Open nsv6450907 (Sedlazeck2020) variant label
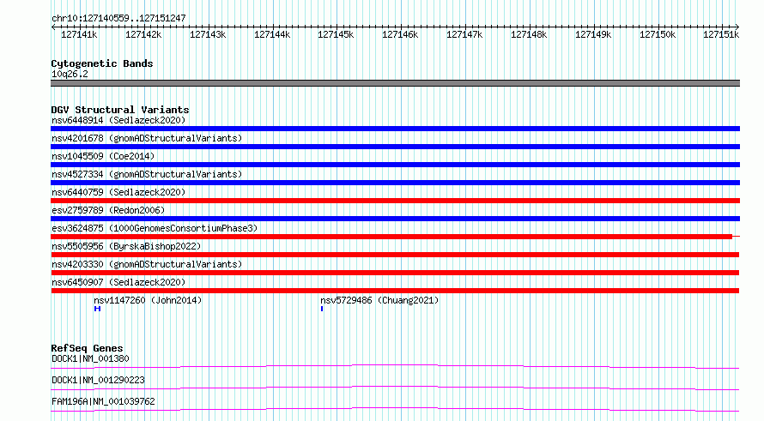Image resolution: width=764 pixels, height=421 pixels. pyautogui.click(x=118, y=282)
